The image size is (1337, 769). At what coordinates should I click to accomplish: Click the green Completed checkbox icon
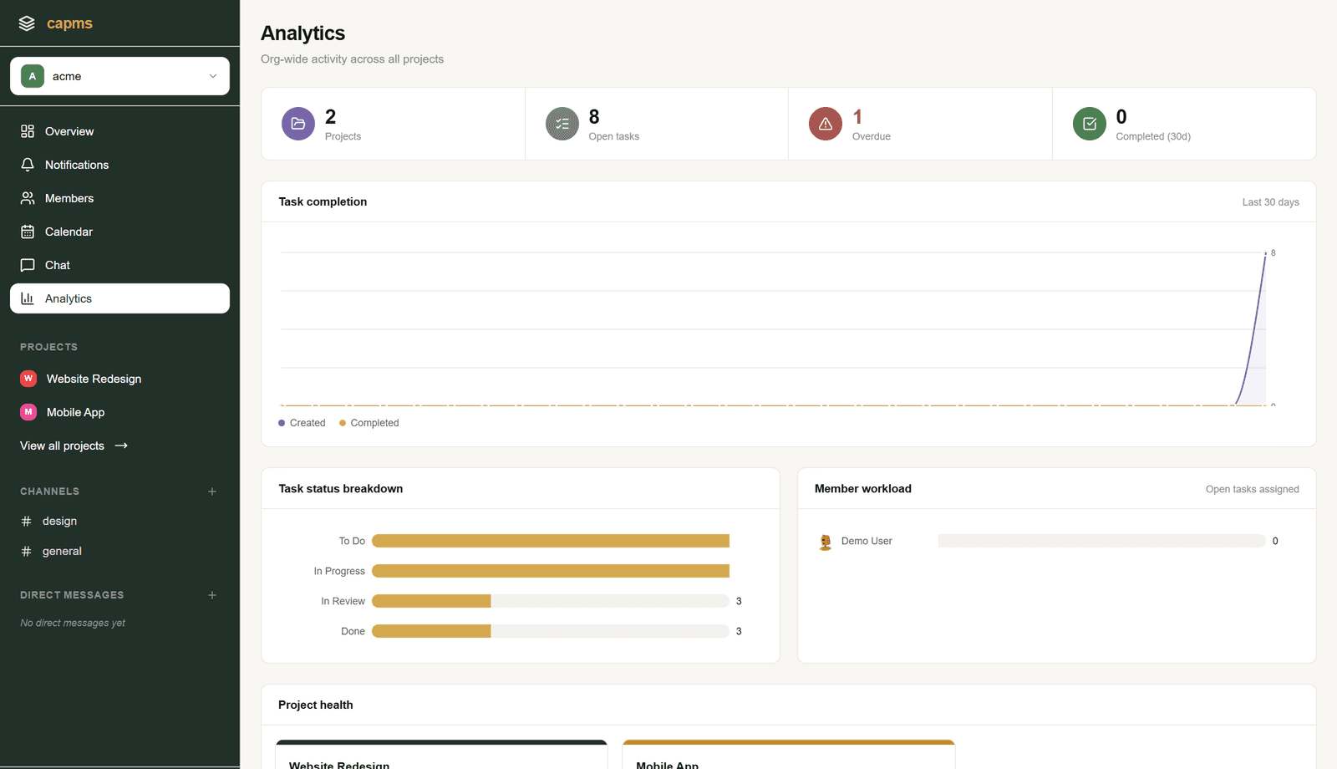click(x=1090, y=124)
